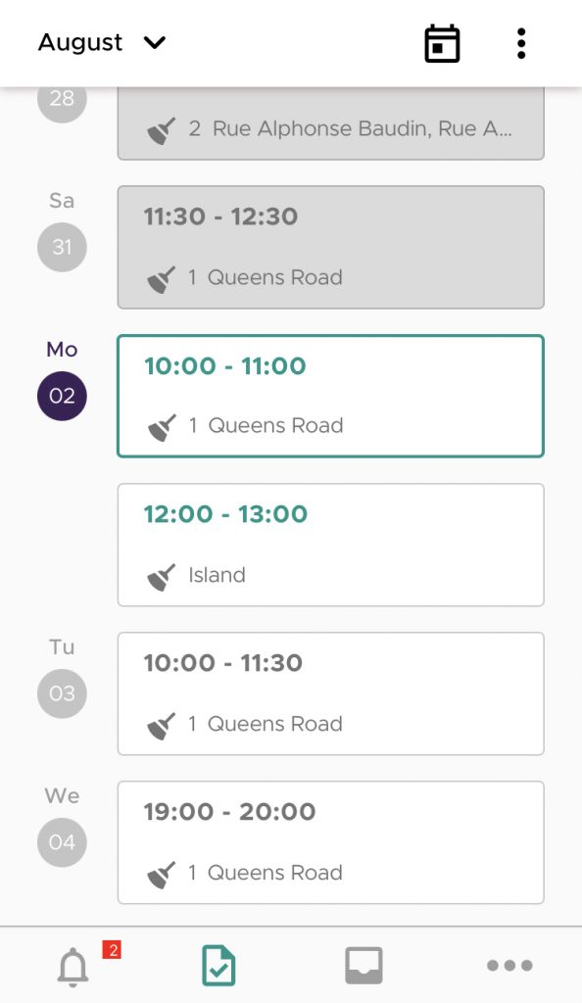Select the Tuesday 10:00 - 11:30 appointment
The image size is (582, 1003).
coord(330,694)
